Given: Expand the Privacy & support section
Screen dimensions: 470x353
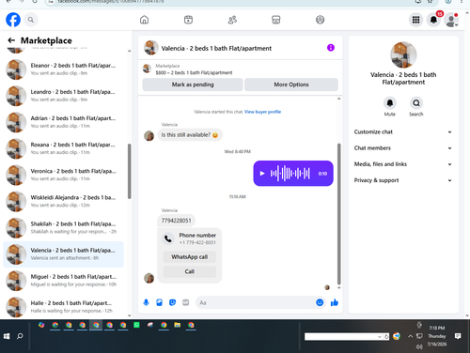Looking at the screenshot, I should pos(403,180).
